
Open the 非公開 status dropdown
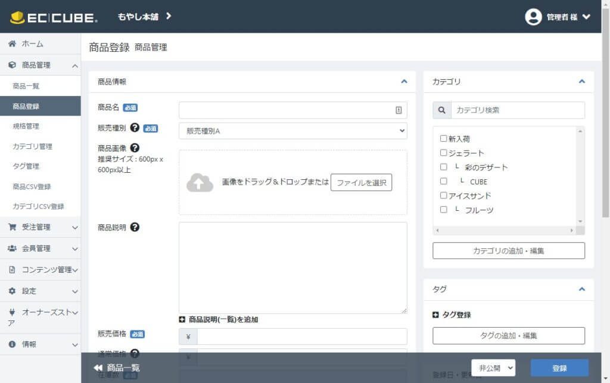[x=493, y=368]
